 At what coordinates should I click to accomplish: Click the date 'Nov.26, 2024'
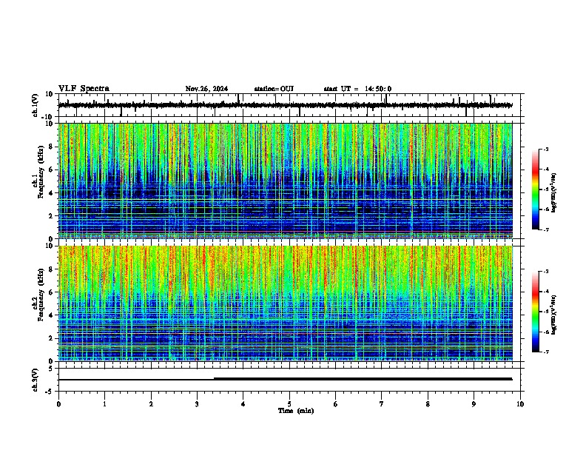(x=206, y=89)
